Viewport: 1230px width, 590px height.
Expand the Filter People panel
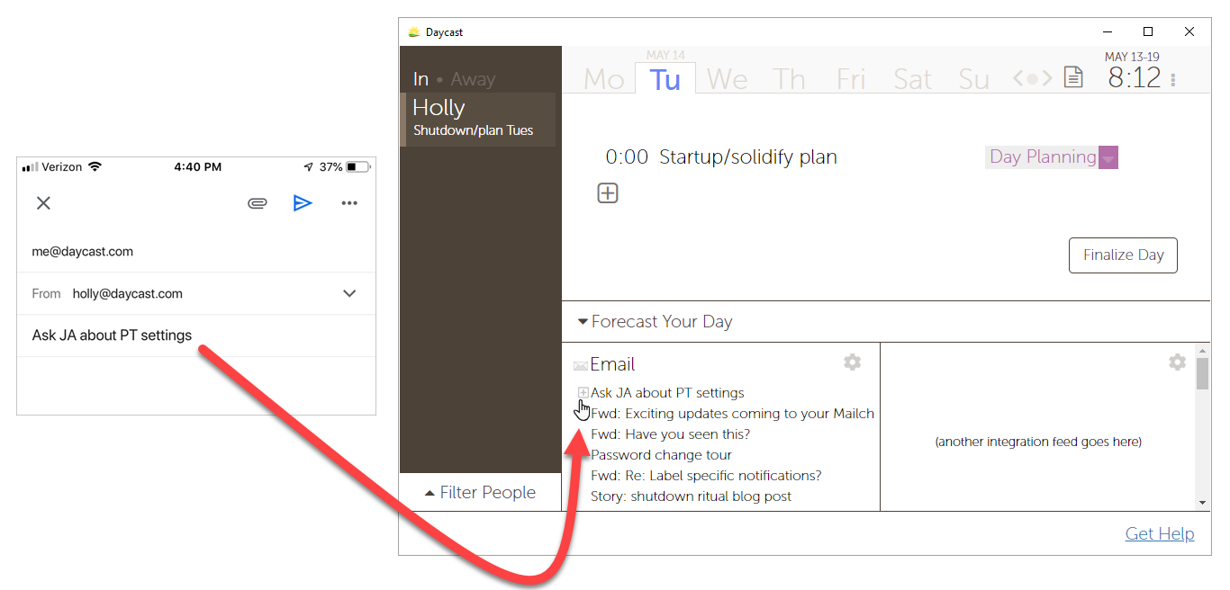tap(480, 493)
